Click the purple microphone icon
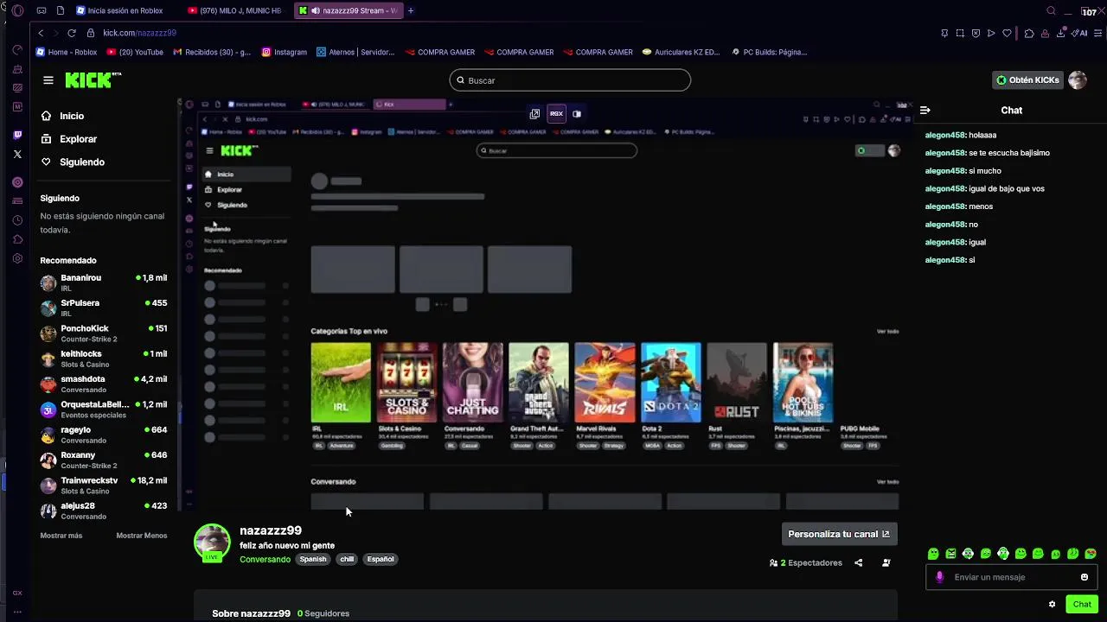 939,577
